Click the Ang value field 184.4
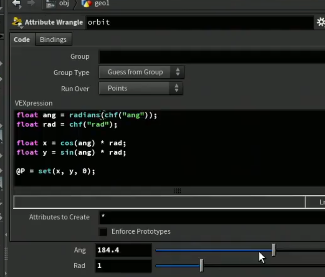The height and width of the screenshot is (277, 325). 123,250
